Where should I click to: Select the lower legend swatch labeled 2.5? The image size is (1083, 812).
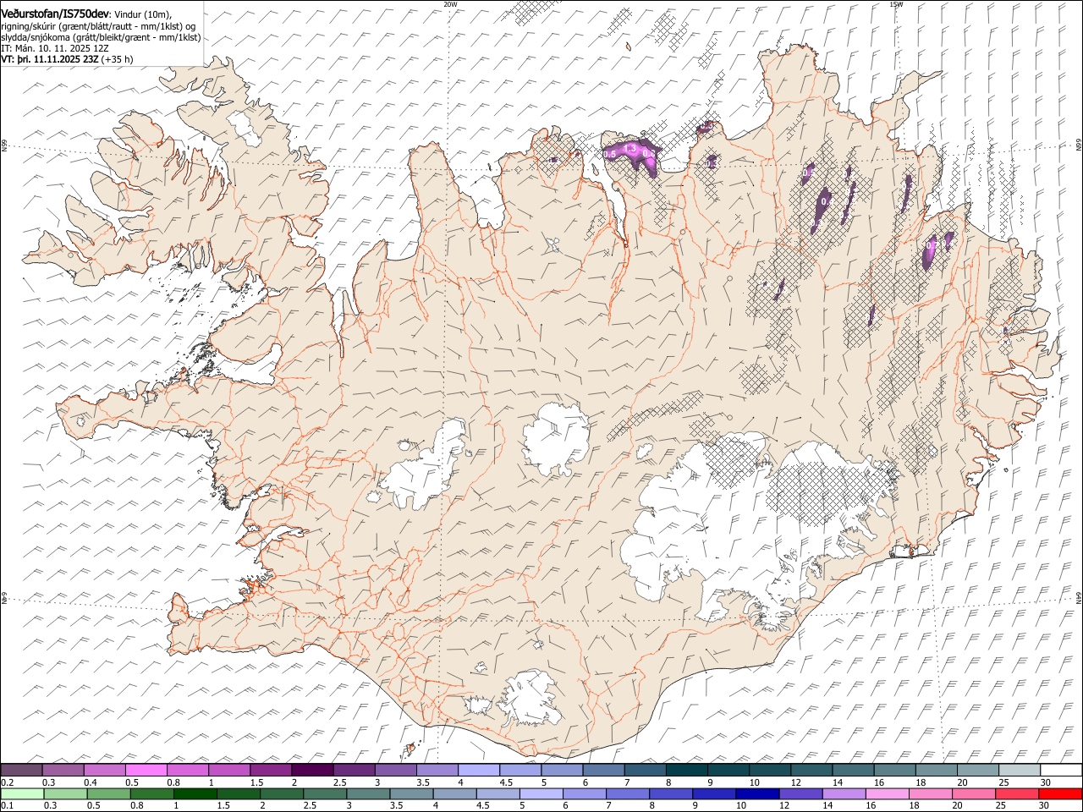tap(324, 793)
